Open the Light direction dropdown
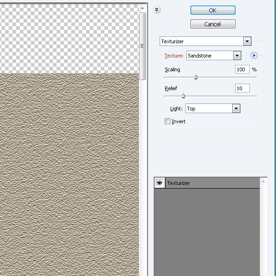 (x=213, y=109)
